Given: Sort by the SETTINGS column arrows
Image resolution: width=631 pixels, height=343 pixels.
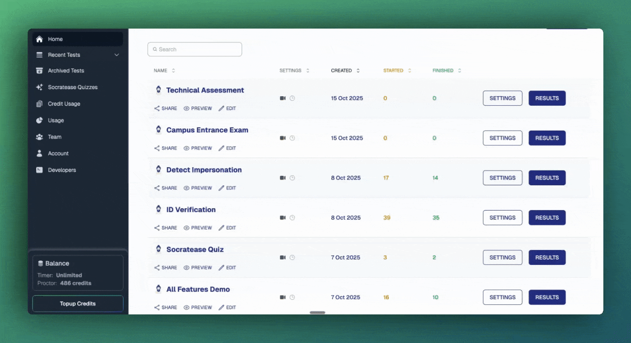Looking at the screenshot, I should (308, 71).
